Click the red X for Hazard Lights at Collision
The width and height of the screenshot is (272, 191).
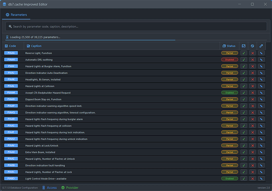(252, 86)
